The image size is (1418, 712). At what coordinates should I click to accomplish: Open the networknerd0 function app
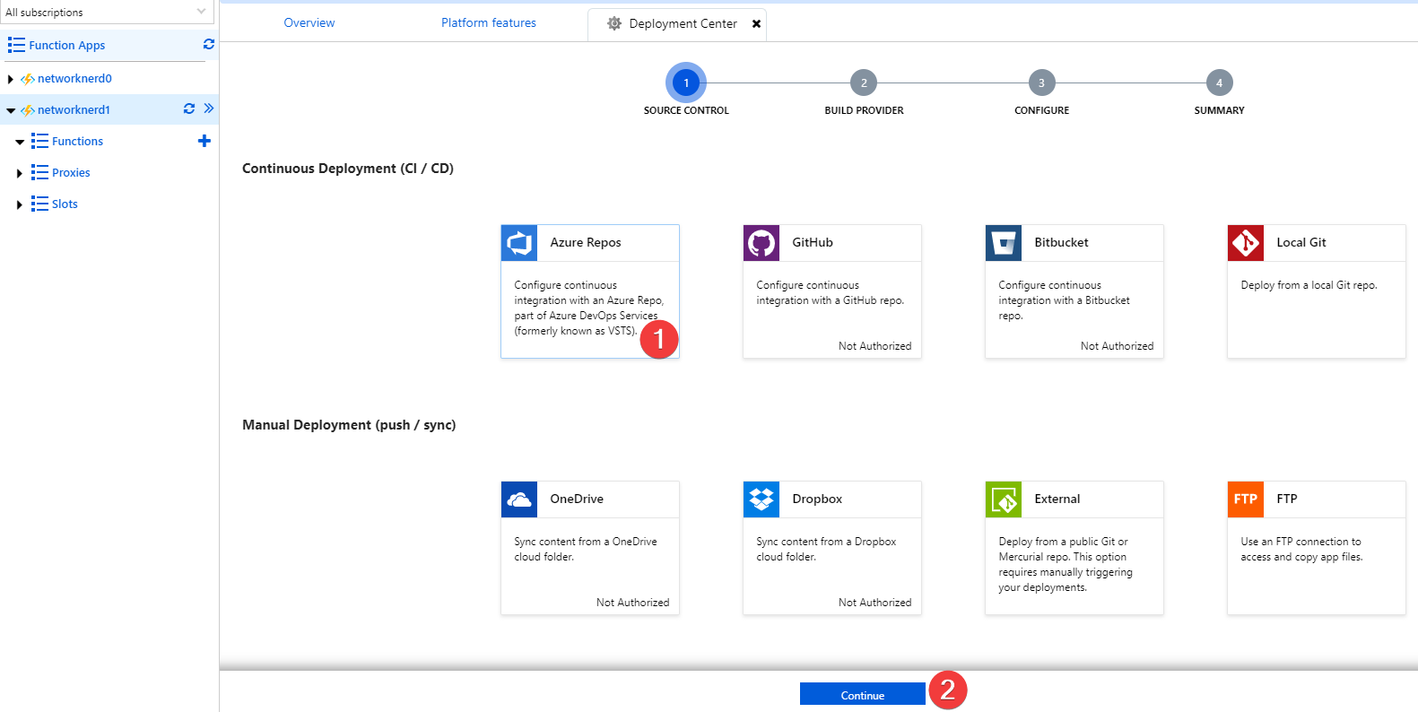(74, 79)
